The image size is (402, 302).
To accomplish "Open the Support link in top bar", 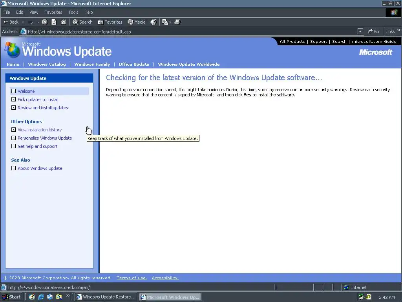I will tap(318, 41).
